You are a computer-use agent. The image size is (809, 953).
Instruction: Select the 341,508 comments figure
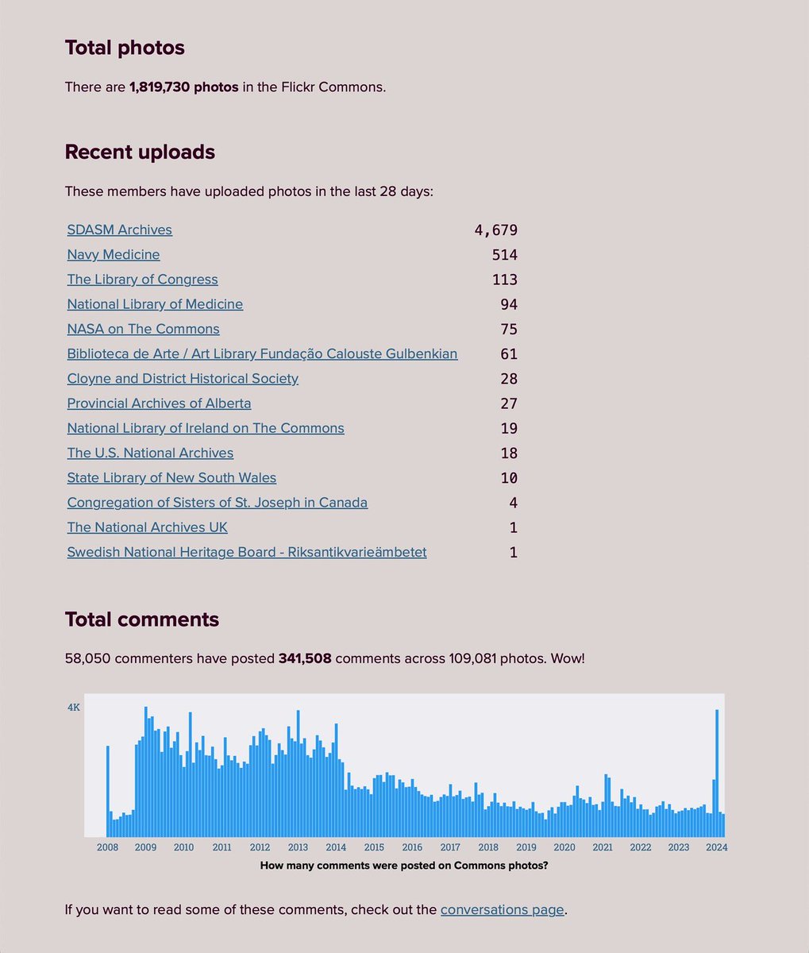coord(305,658)
